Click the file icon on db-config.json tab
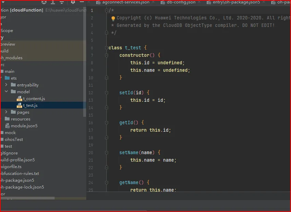291x212 pixels. click(163, 2)
